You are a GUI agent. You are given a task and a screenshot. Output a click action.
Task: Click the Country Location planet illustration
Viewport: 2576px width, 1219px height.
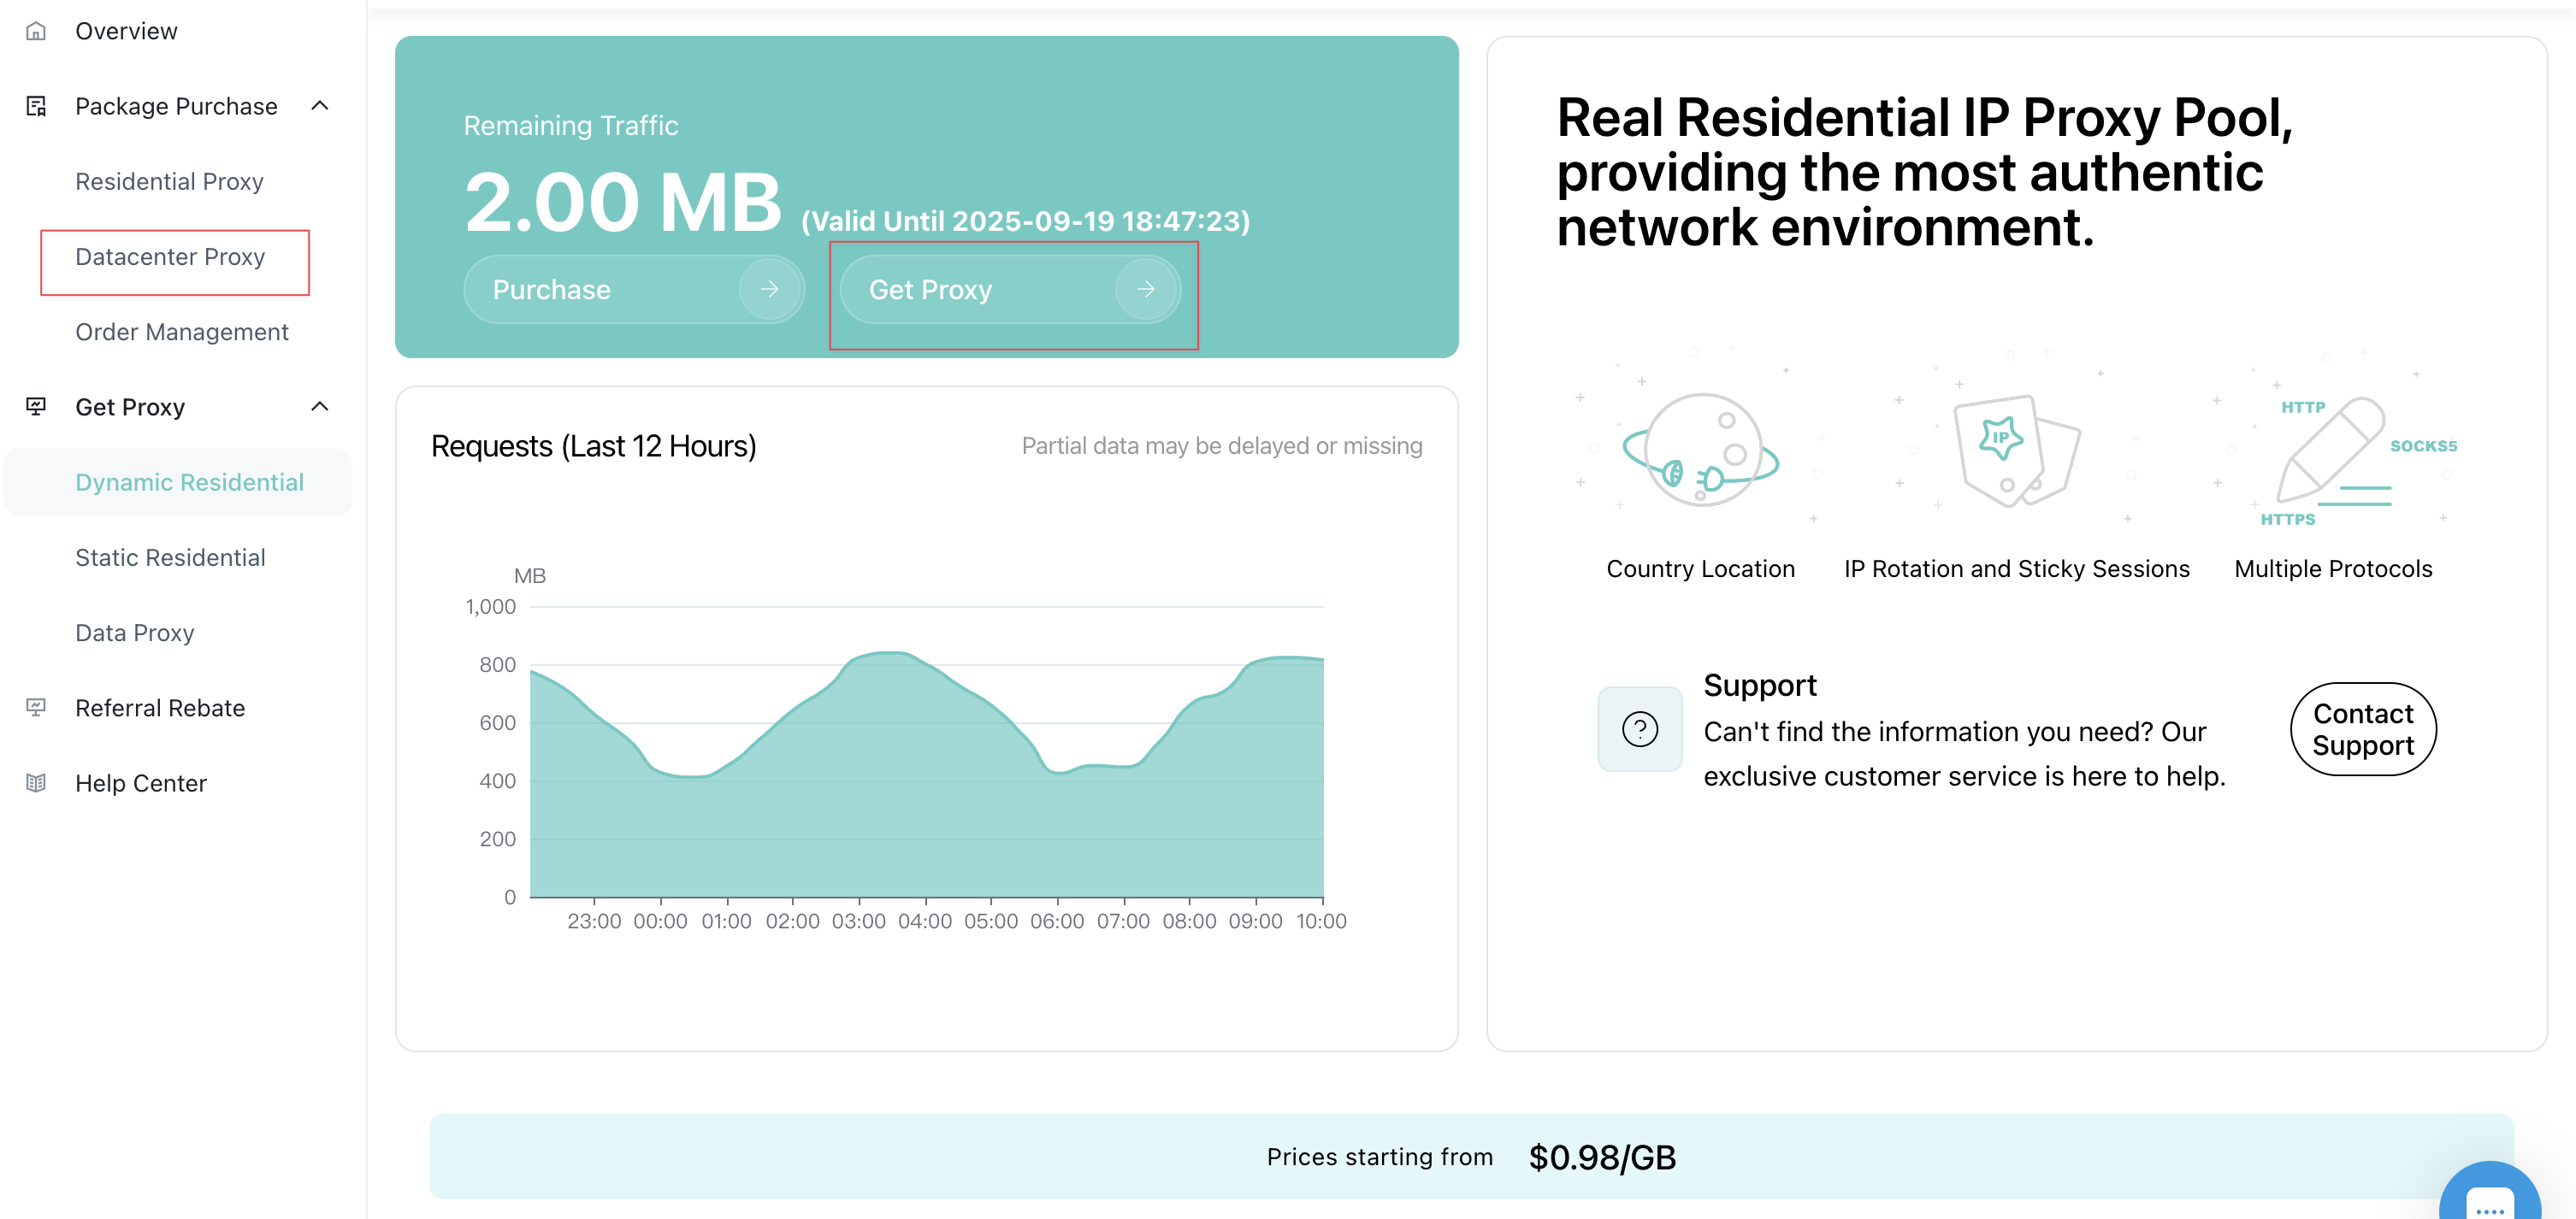1700,450
